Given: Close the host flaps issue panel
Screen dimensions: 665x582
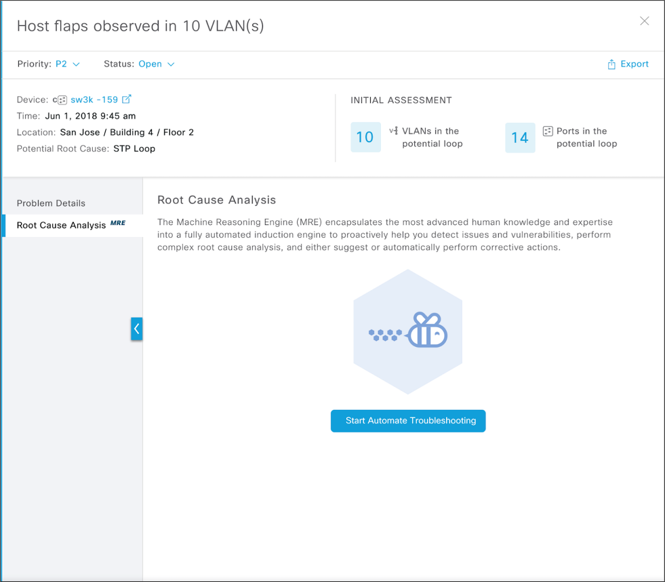Looking at the screenshot, I should (644, 21).
